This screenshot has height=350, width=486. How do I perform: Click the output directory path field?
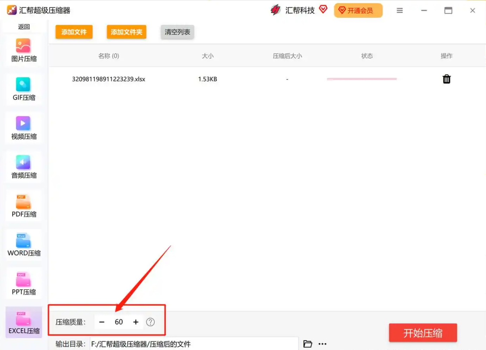pyautogui.click(x=194, y=344)
